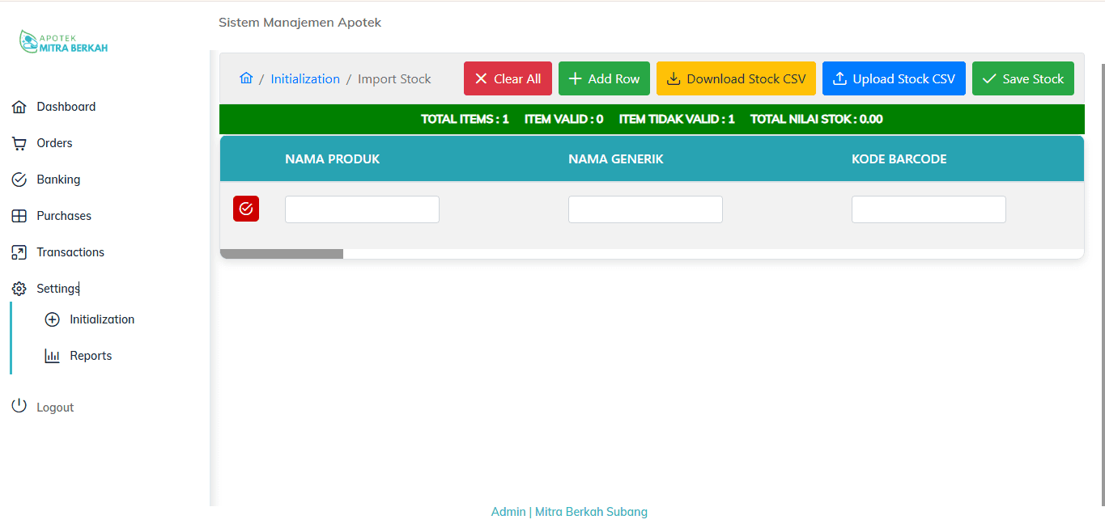1105x524 pixels.
Task: Click the Banking checkmark-circle icon
Action: pos(19,179)
